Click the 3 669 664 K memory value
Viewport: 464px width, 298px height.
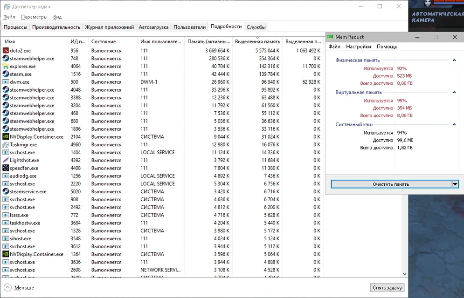point(217,50)
